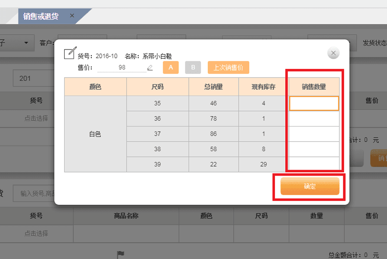The width and height of the screenshot is (387, 259).
Task: Select price level A
Action: pos(171,68)
